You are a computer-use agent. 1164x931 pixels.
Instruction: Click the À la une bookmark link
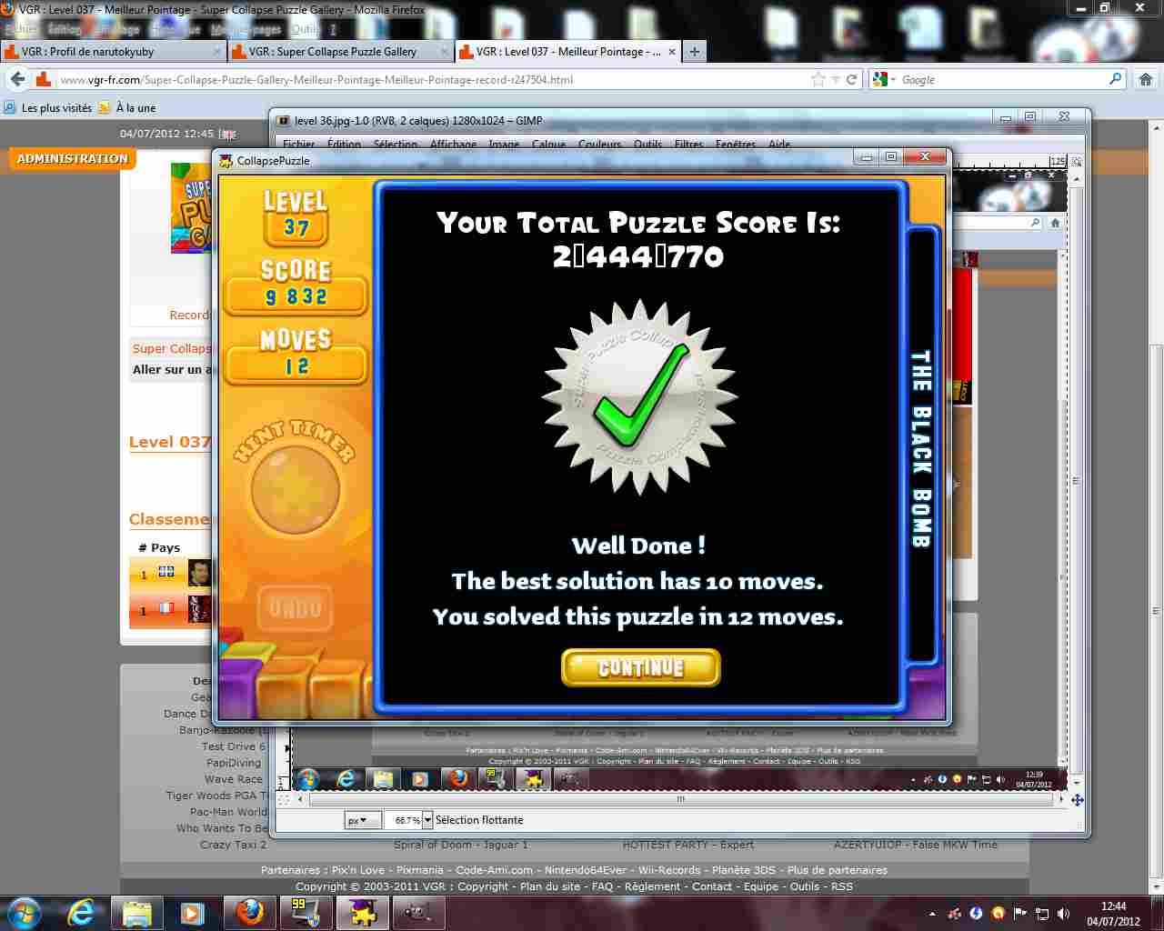point(135,108)
